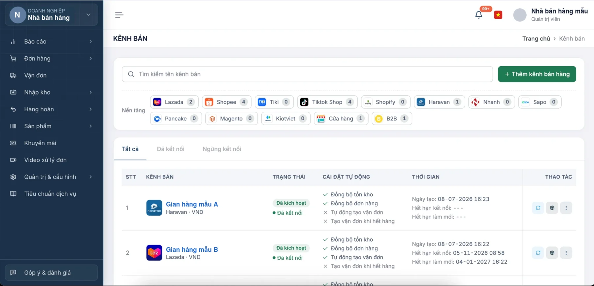Screen dimensions: 594x286
Task: Expand the Đơn hàng submenu chevron
Action: tap(90, 58)
